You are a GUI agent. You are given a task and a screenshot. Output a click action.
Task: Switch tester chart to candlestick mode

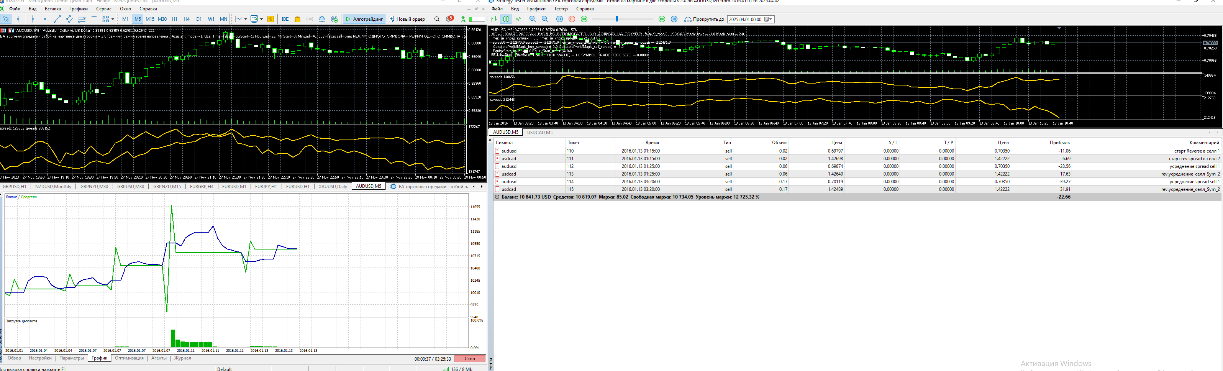[x=506, y=19]
